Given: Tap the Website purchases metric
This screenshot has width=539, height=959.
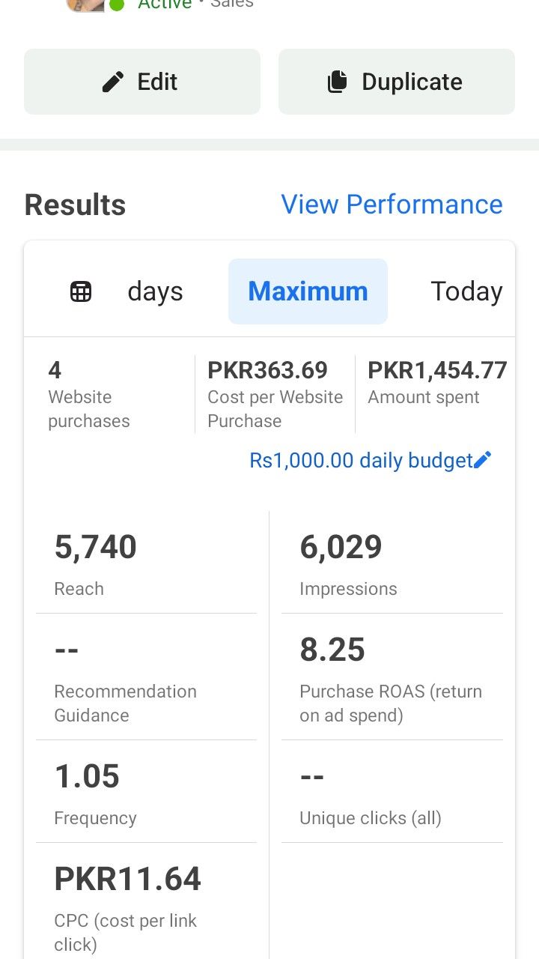Looking at the screenshot, I should point(88,395).
